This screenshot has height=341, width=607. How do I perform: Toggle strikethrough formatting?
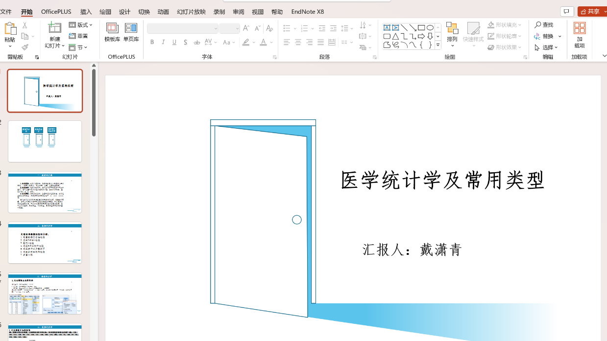tap(197, 43)
